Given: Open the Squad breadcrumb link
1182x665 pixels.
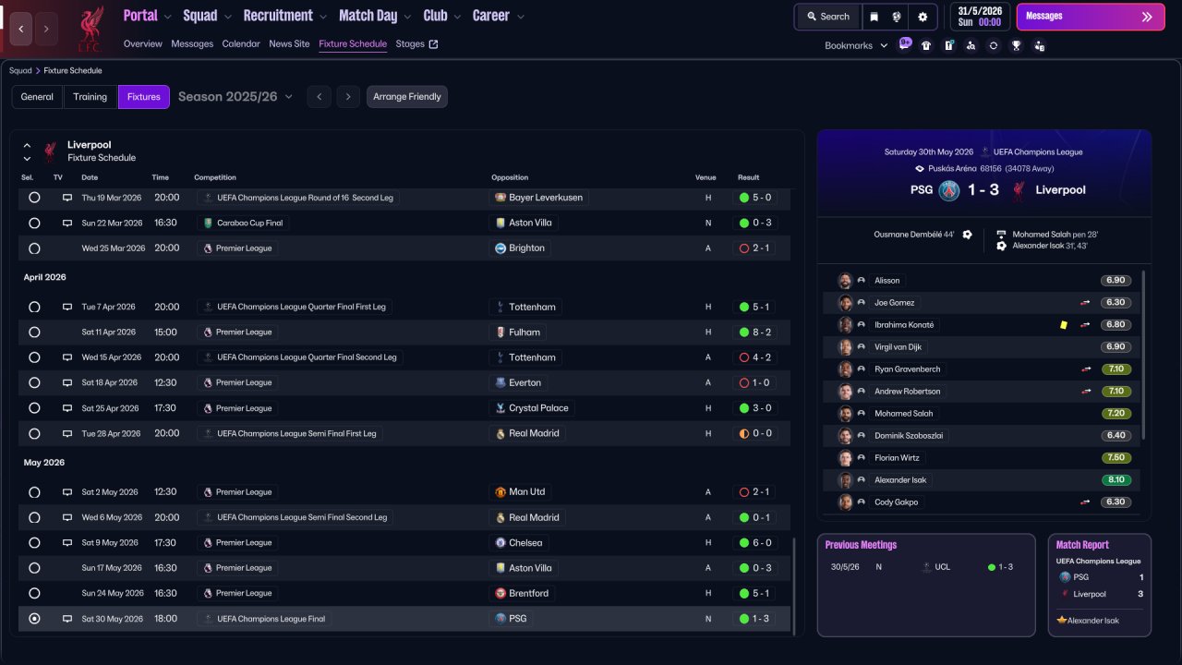Looking at the screenshot, I should pos(20,71).
